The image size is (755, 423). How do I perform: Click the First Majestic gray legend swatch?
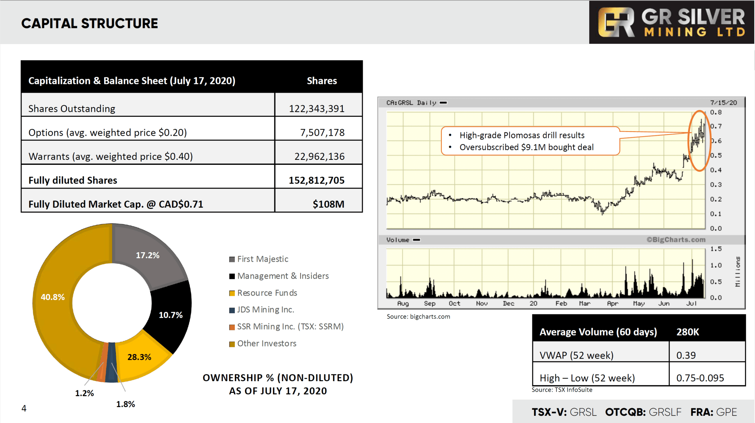[232, 259]
